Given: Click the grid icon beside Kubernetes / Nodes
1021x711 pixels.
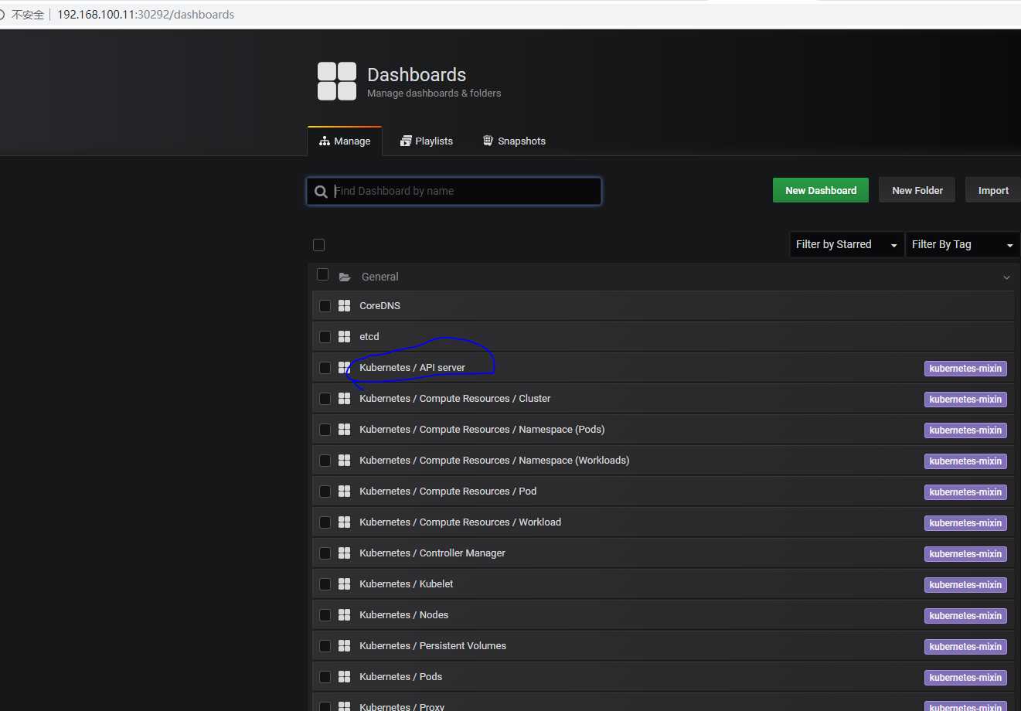Looking at the screenshot, I should (x=345, y=615).
